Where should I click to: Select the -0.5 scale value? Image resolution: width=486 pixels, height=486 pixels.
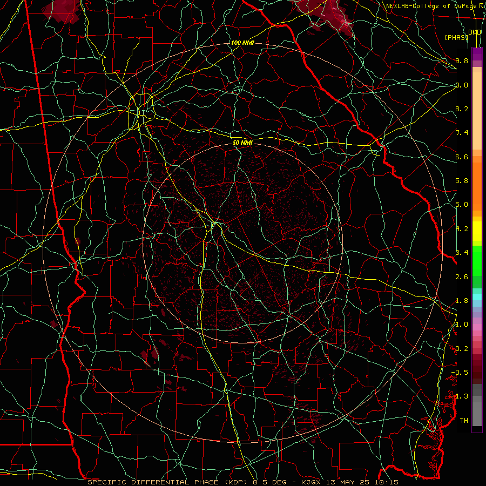click(x=460, y=373)
